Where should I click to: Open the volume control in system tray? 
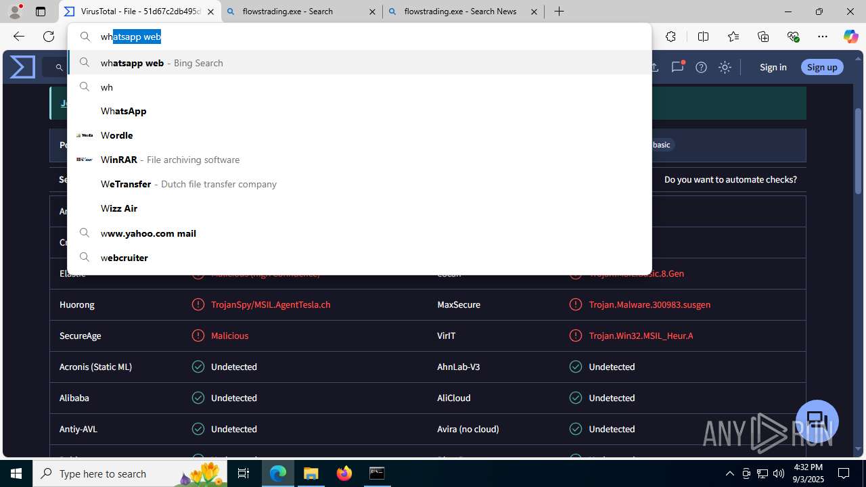778,473
